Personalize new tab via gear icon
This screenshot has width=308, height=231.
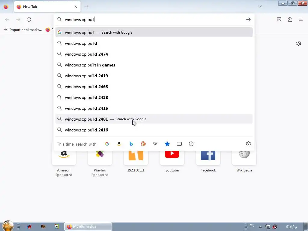[x=299, y=43]
